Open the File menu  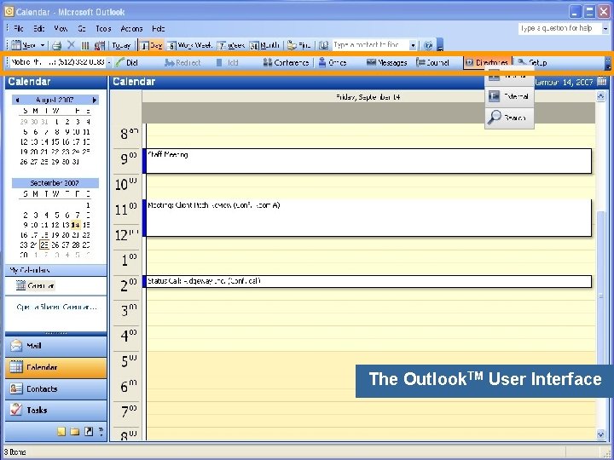(x=19, y=29)
